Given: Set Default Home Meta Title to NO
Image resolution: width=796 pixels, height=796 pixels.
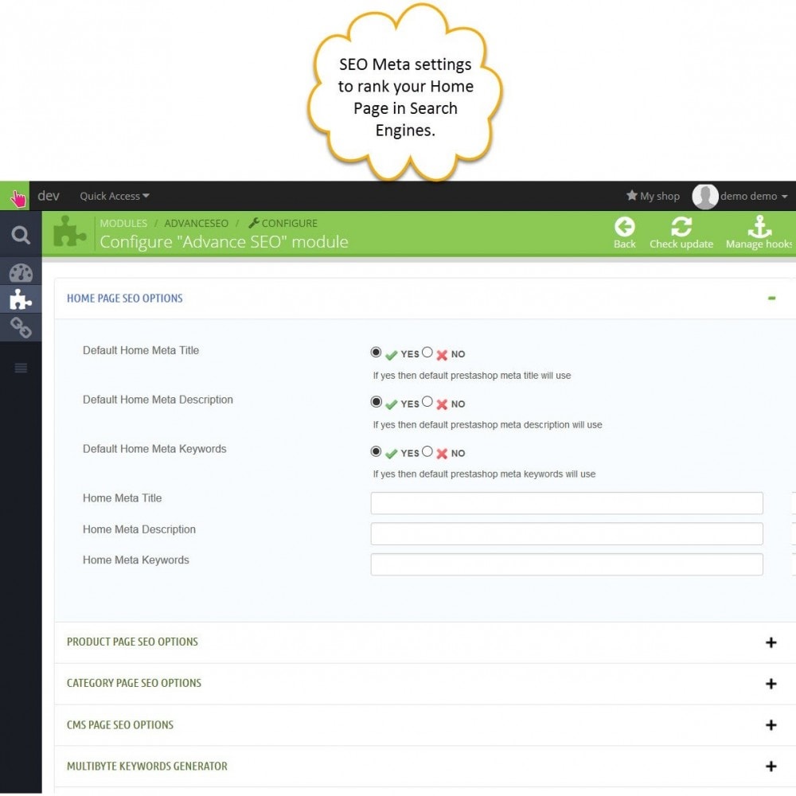Looking at the screenshot, I should tap(428, 353).
